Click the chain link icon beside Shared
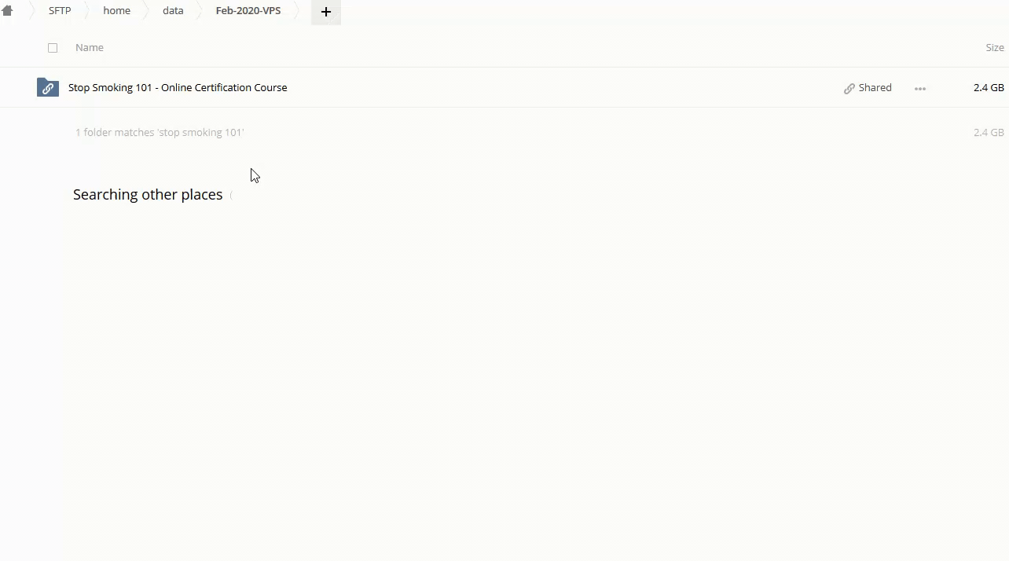Image resolution: width=1009 pixels, height=561 pixels. tap(849, 88)
